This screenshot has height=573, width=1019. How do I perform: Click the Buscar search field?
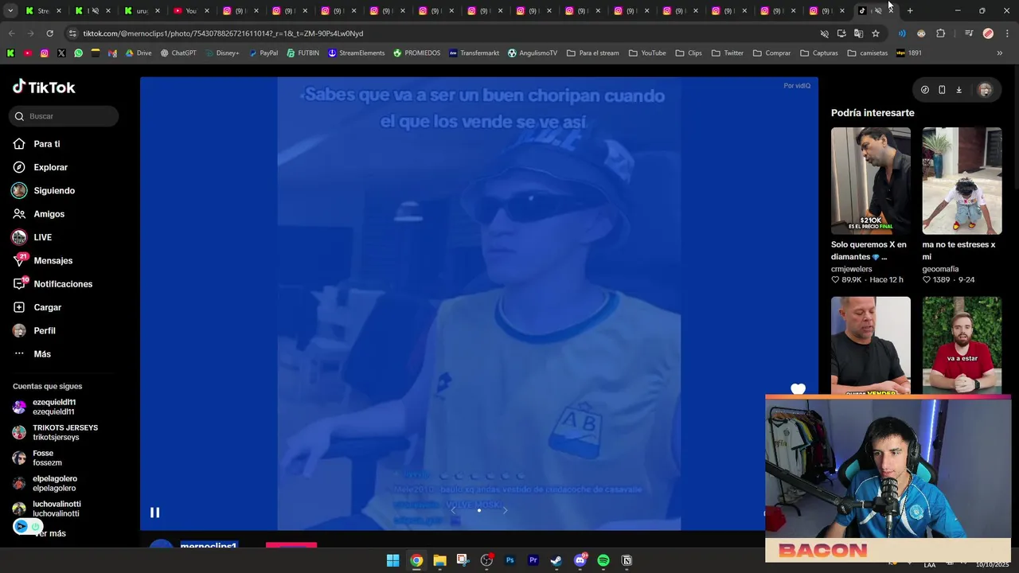coord(64,116)
